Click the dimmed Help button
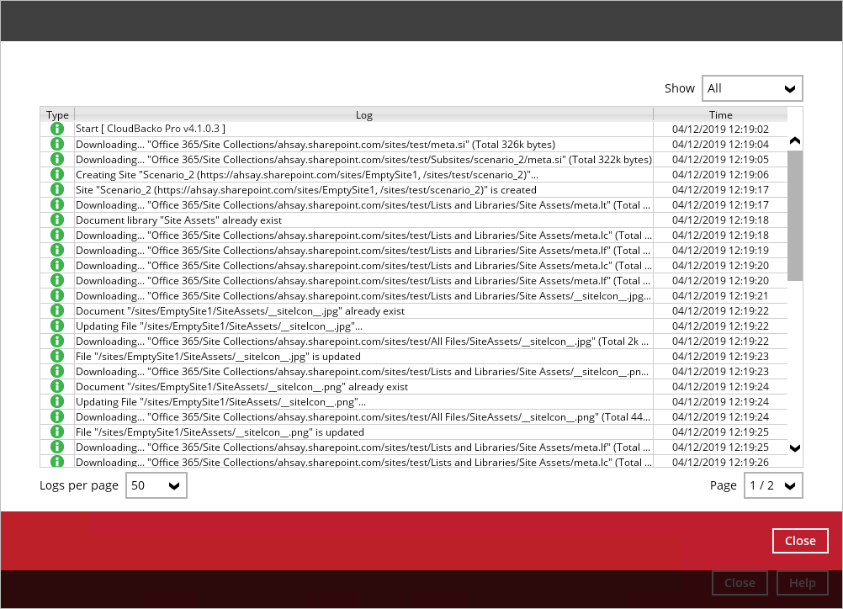Image resolution: width=843 pixels, height=609 pixels. coord(802,583)
